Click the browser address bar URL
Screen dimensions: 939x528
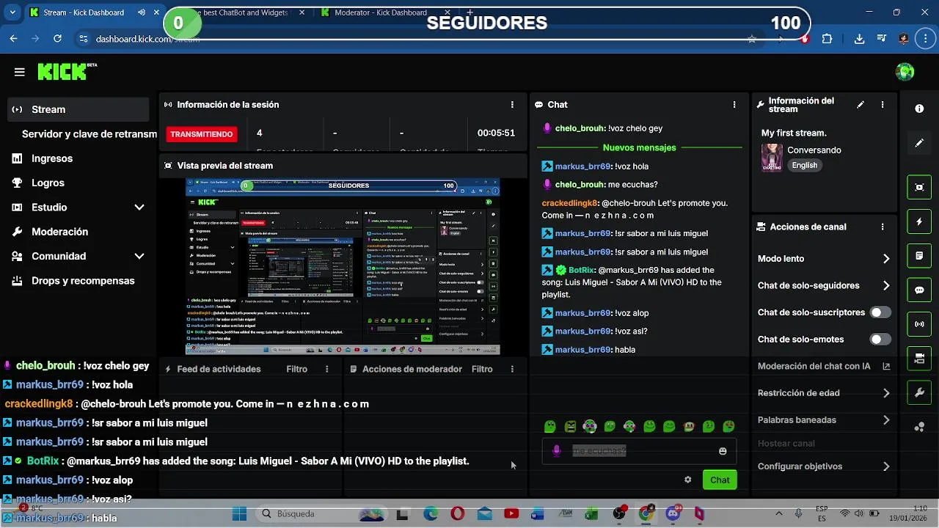[147, 39]
